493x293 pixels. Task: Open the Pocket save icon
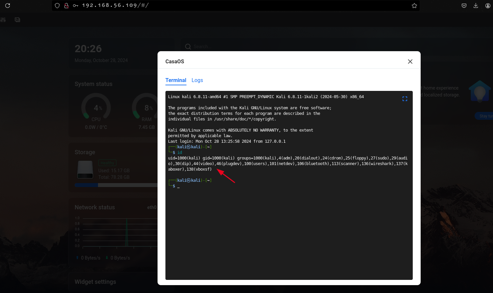pos(464,6)
